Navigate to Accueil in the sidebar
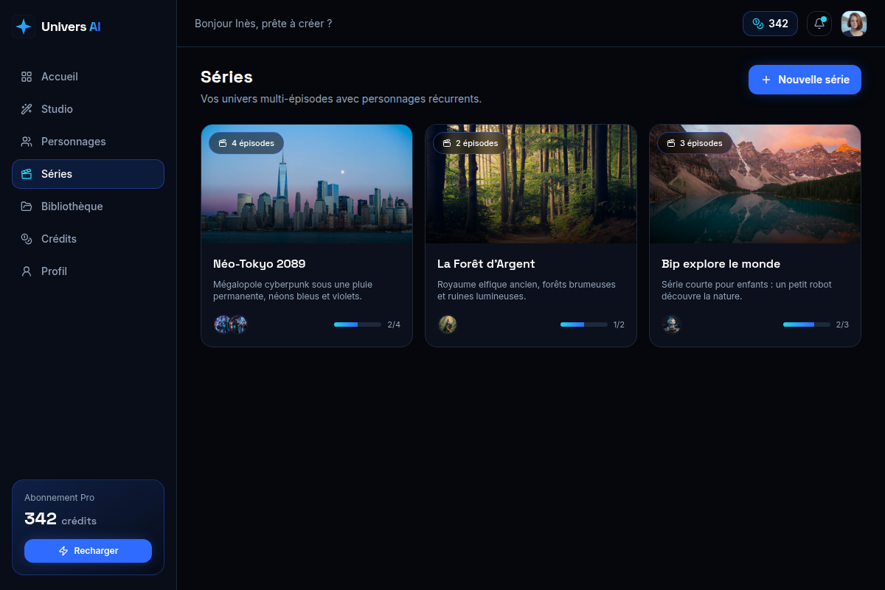Screen dimensions: 885x590 tap(88, 77)
